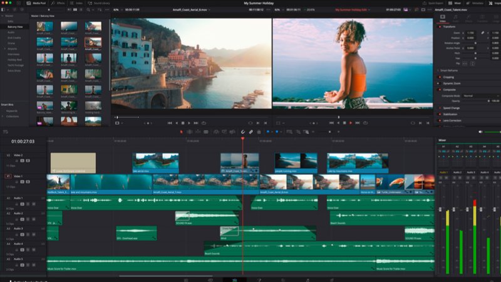The width and height of the screenshot is (501, 282).
Task: Select the highlighted Amalfi_Coast thumbnail
Action: (93, 42)
